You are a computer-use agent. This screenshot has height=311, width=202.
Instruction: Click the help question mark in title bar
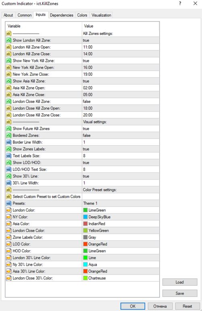180,3
